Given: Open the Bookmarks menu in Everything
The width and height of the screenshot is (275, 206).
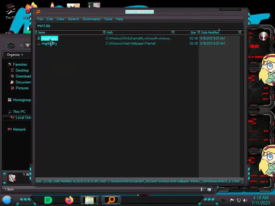Looking at the screenshot, I should pyautogui.click(x=91, y=19).
